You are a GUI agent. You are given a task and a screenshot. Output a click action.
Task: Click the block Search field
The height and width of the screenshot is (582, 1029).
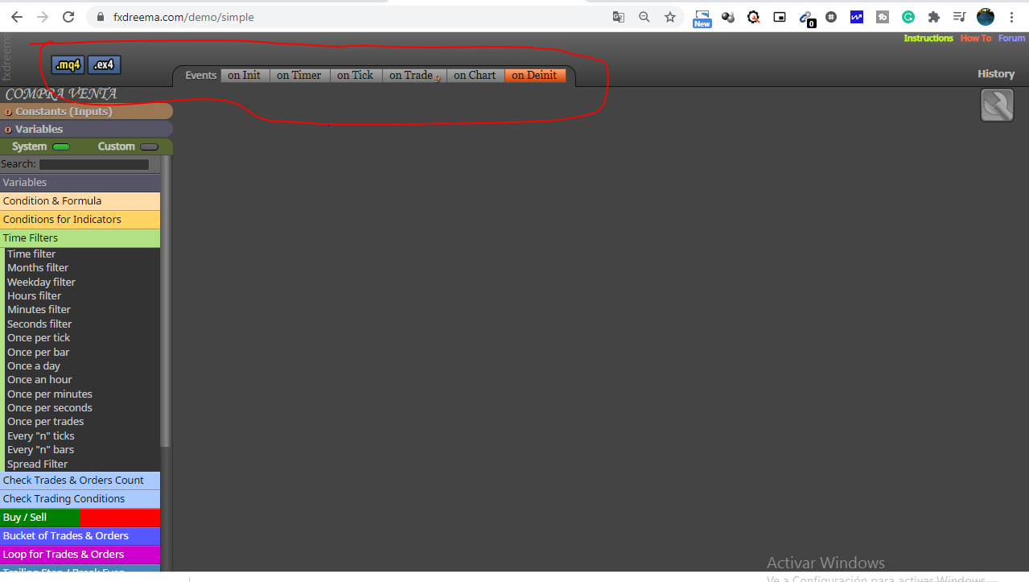pyautogui.click(x=94, y=164)
